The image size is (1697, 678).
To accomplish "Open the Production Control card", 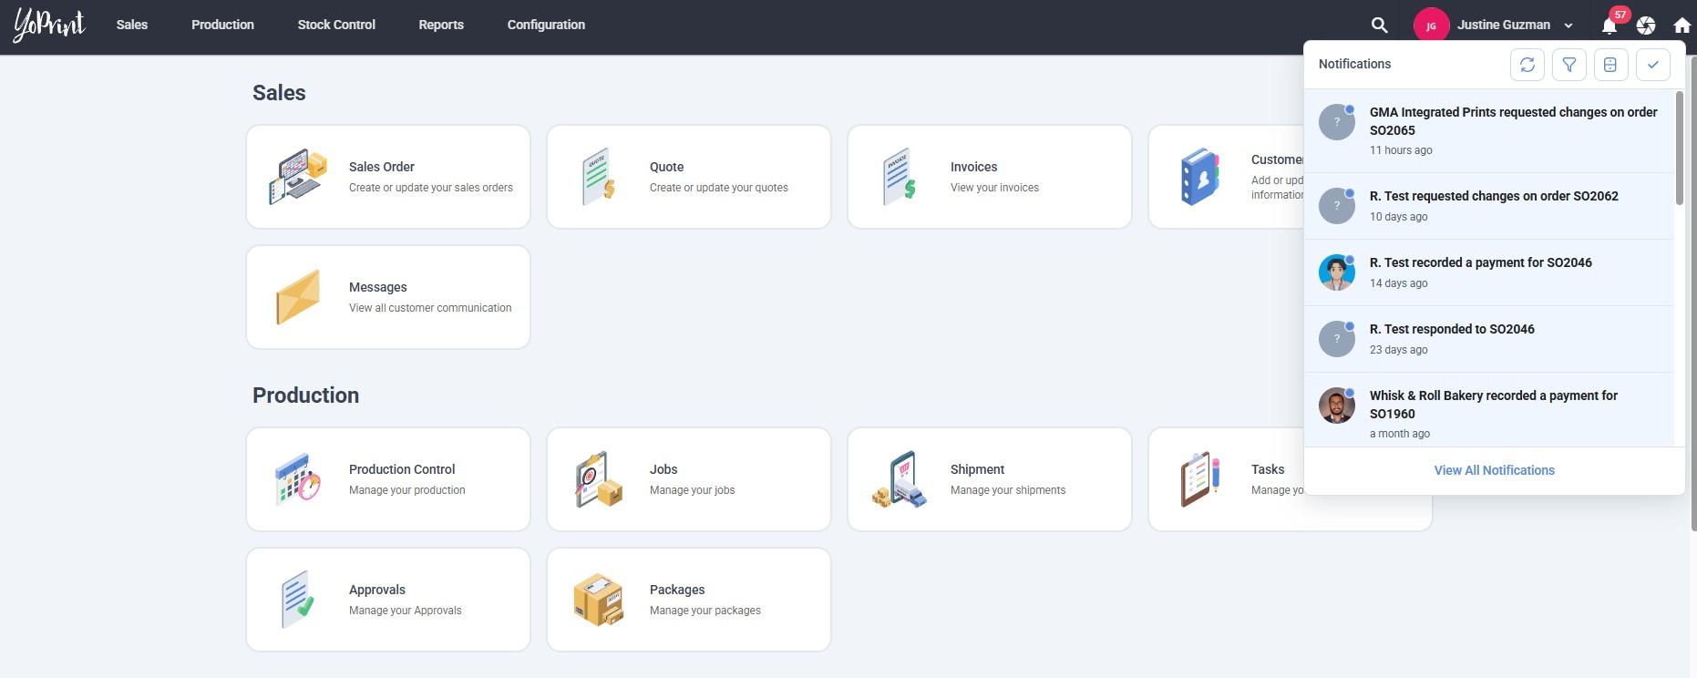I will 388,479.
